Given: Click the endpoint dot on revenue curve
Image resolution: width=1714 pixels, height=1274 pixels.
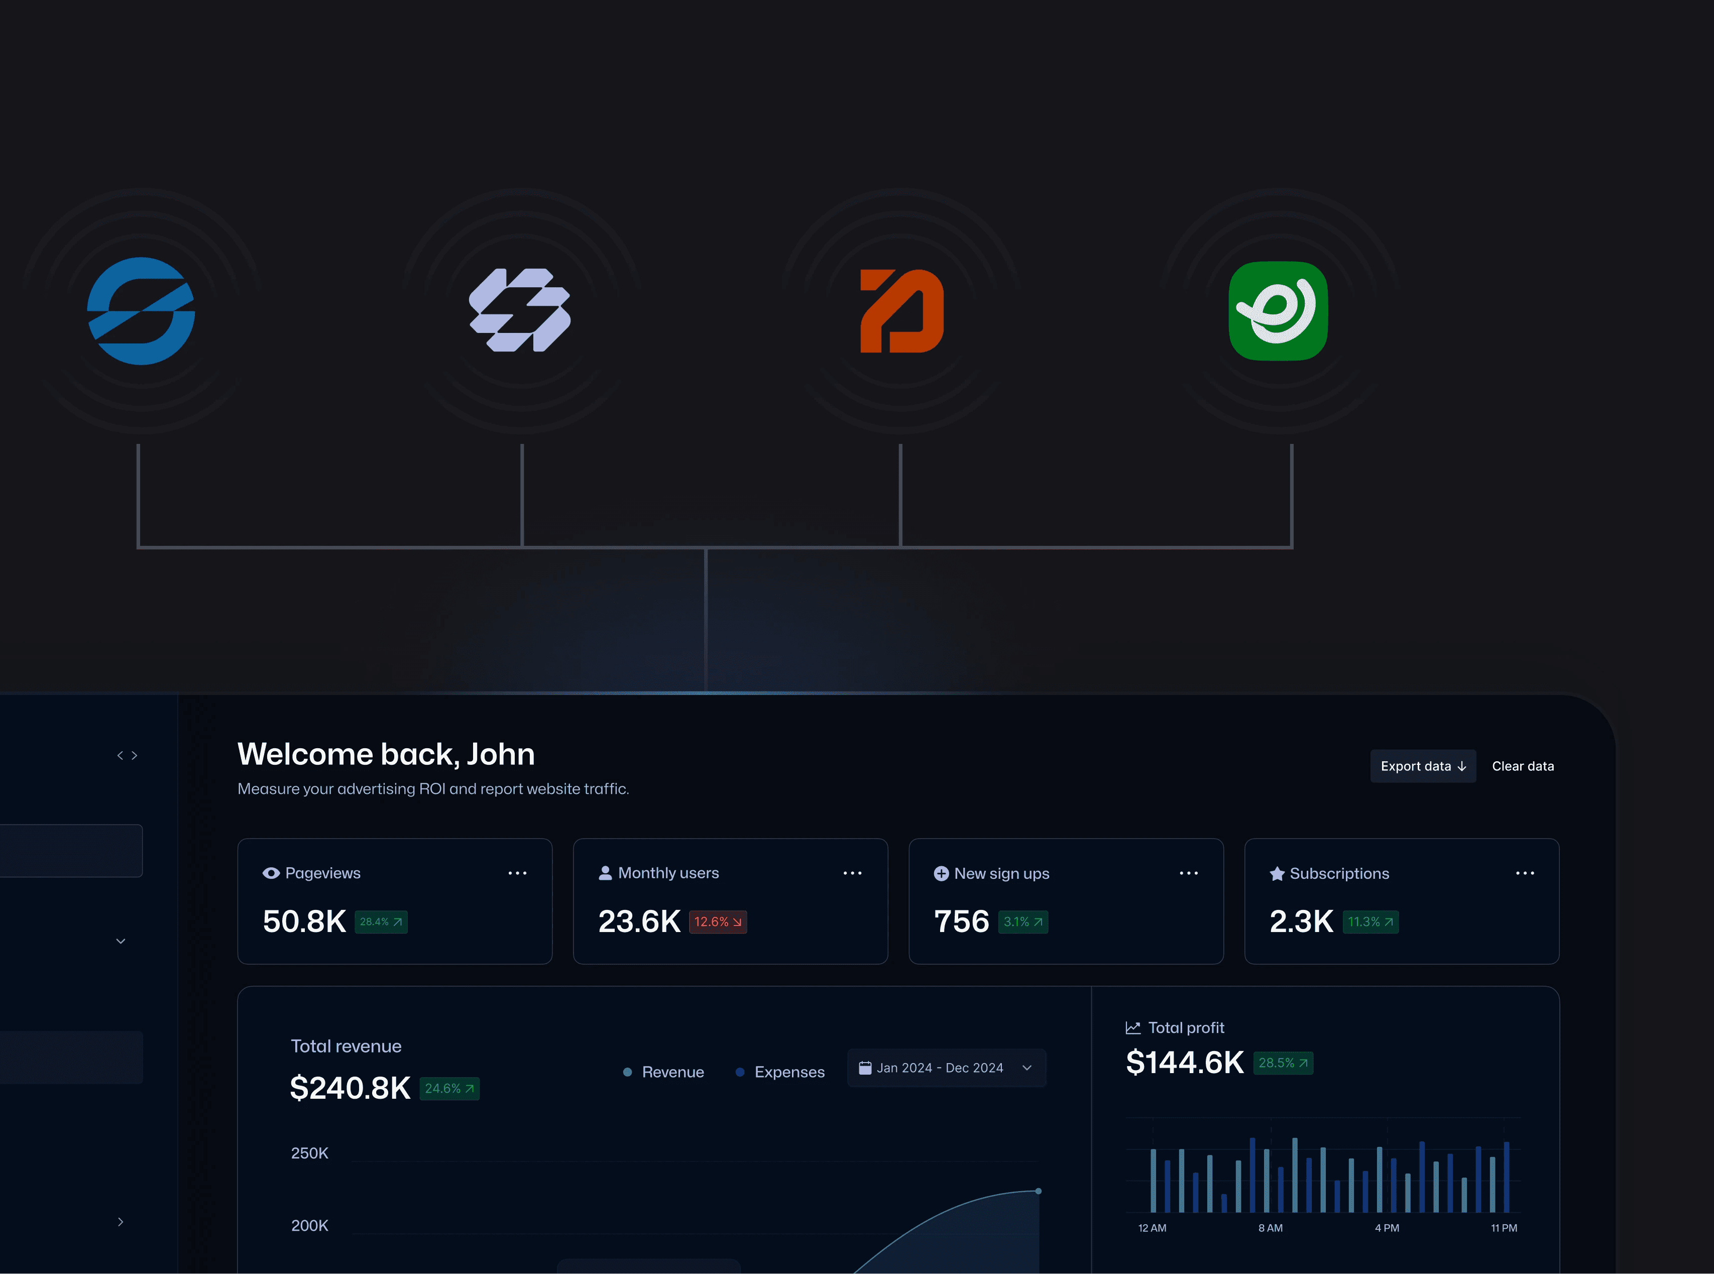Looking at the screenshot, I should point(1039,1192).
